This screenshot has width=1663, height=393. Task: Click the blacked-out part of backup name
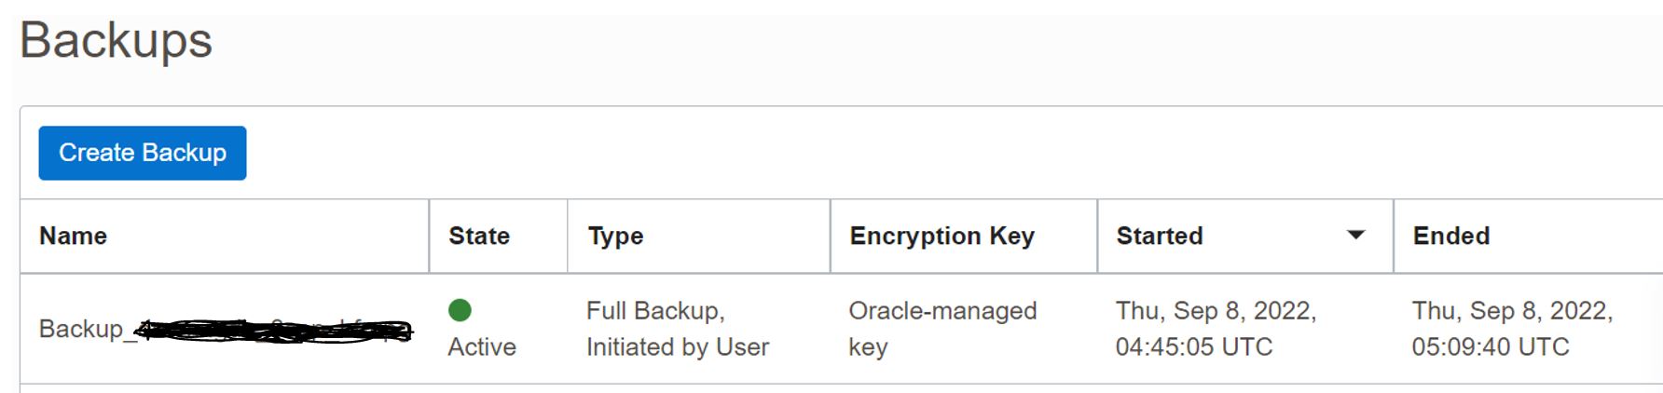point(273,330)
